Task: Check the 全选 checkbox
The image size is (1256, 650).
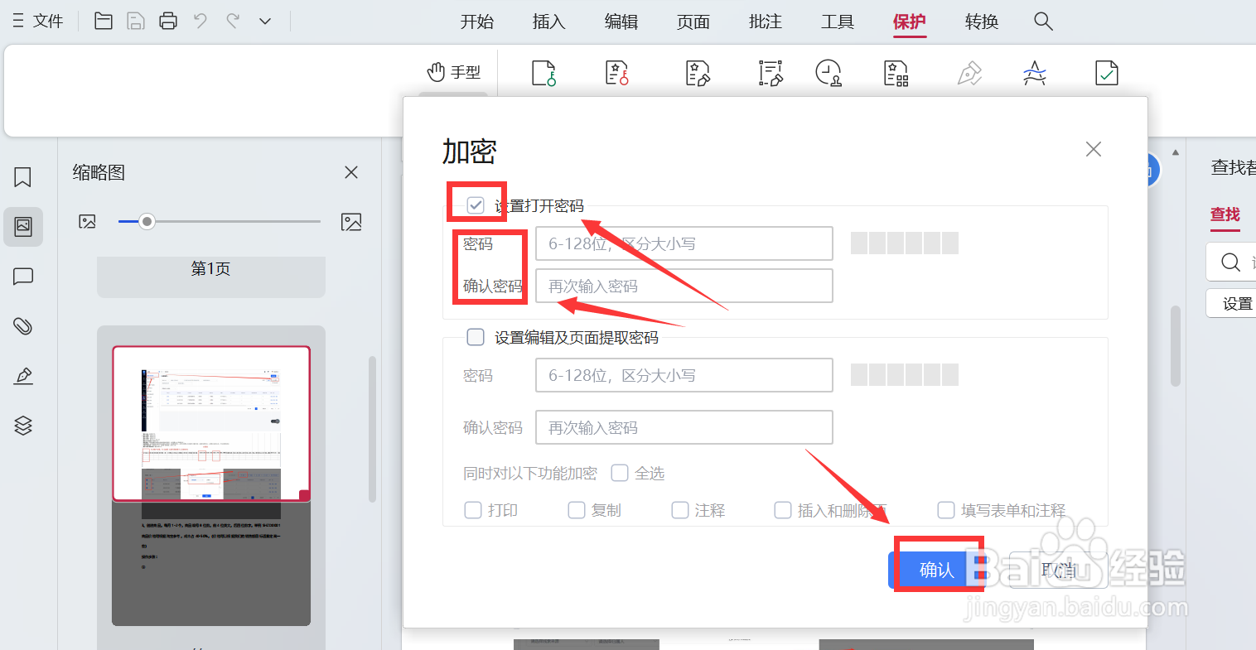Action: point(620,473)
